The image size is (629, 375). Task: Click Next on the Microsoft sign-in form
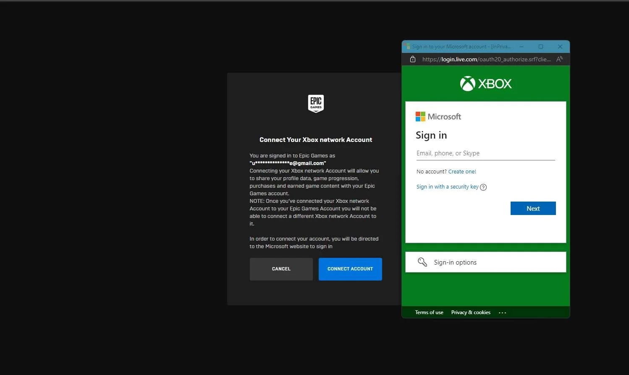click(x=533, y=208)
